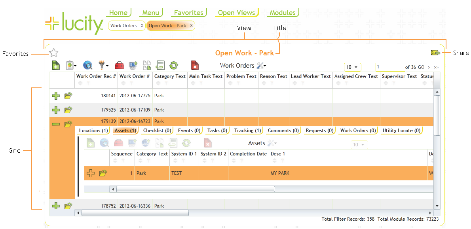471x229 pixels.
Task: Click the red toolbox icon
Action: 119,65
